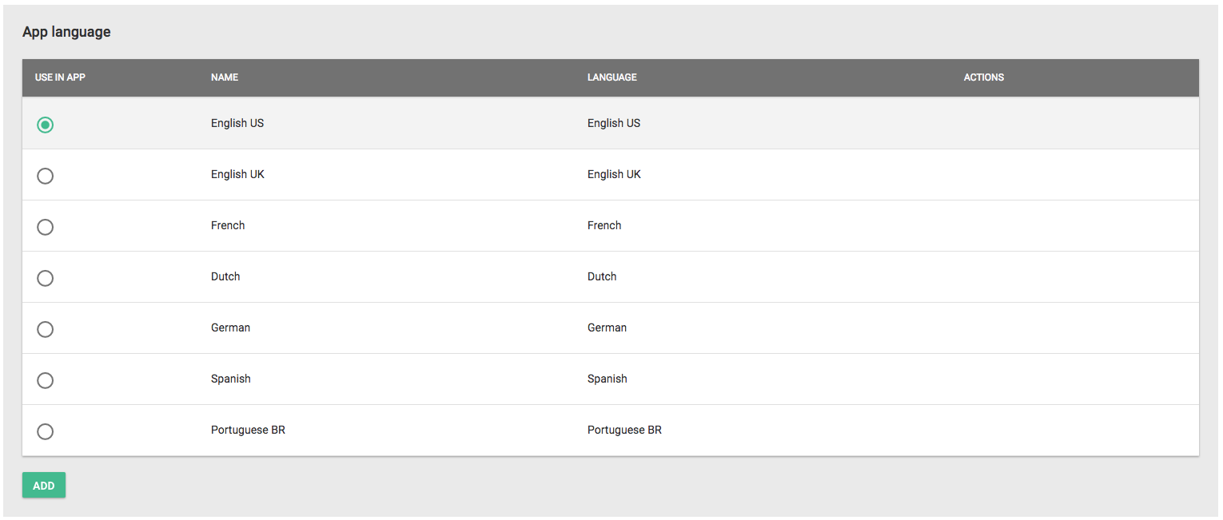
Task: Click the ACTIONS column header
Action: point(984,77)
